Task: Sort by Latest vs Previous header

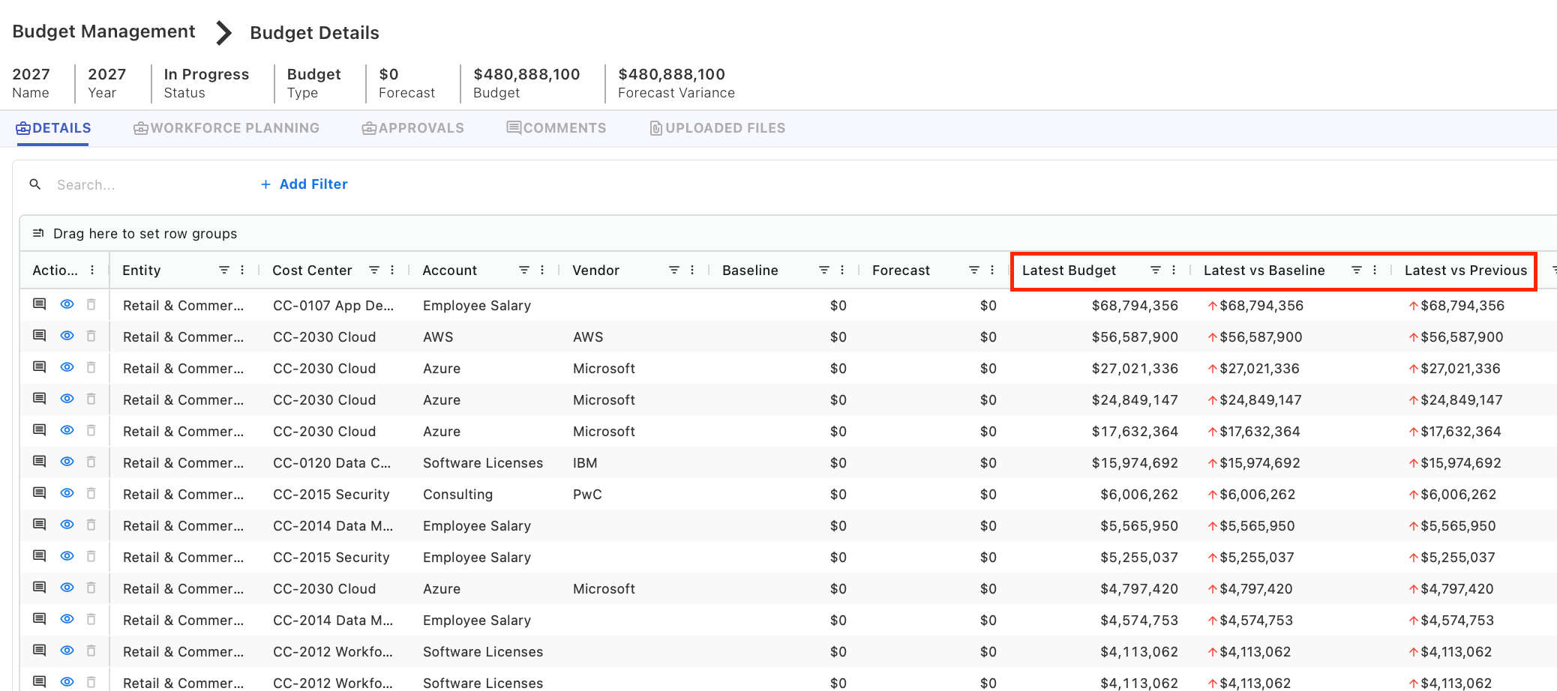Action: [1465, 270]
